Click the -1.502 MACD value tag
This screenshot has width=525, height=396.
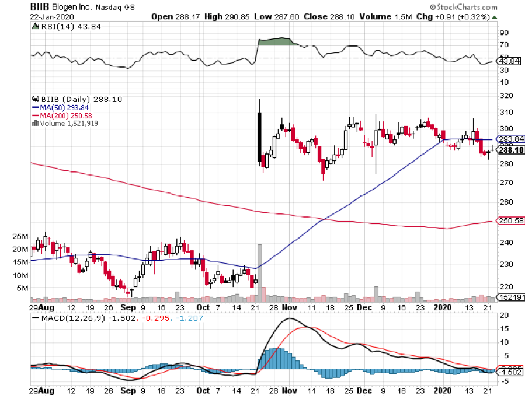(506, 372)
